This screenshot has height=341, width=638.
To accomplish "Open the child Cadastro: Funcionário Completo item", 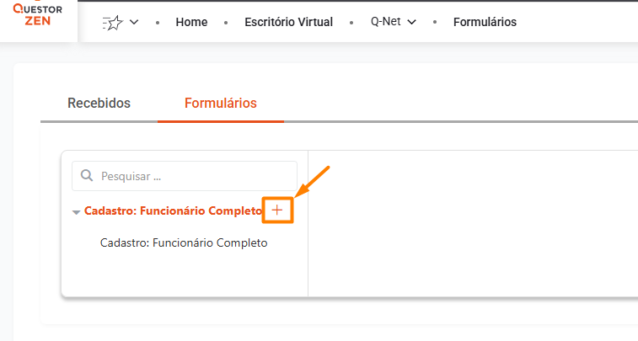I will [x=183, y=243].
